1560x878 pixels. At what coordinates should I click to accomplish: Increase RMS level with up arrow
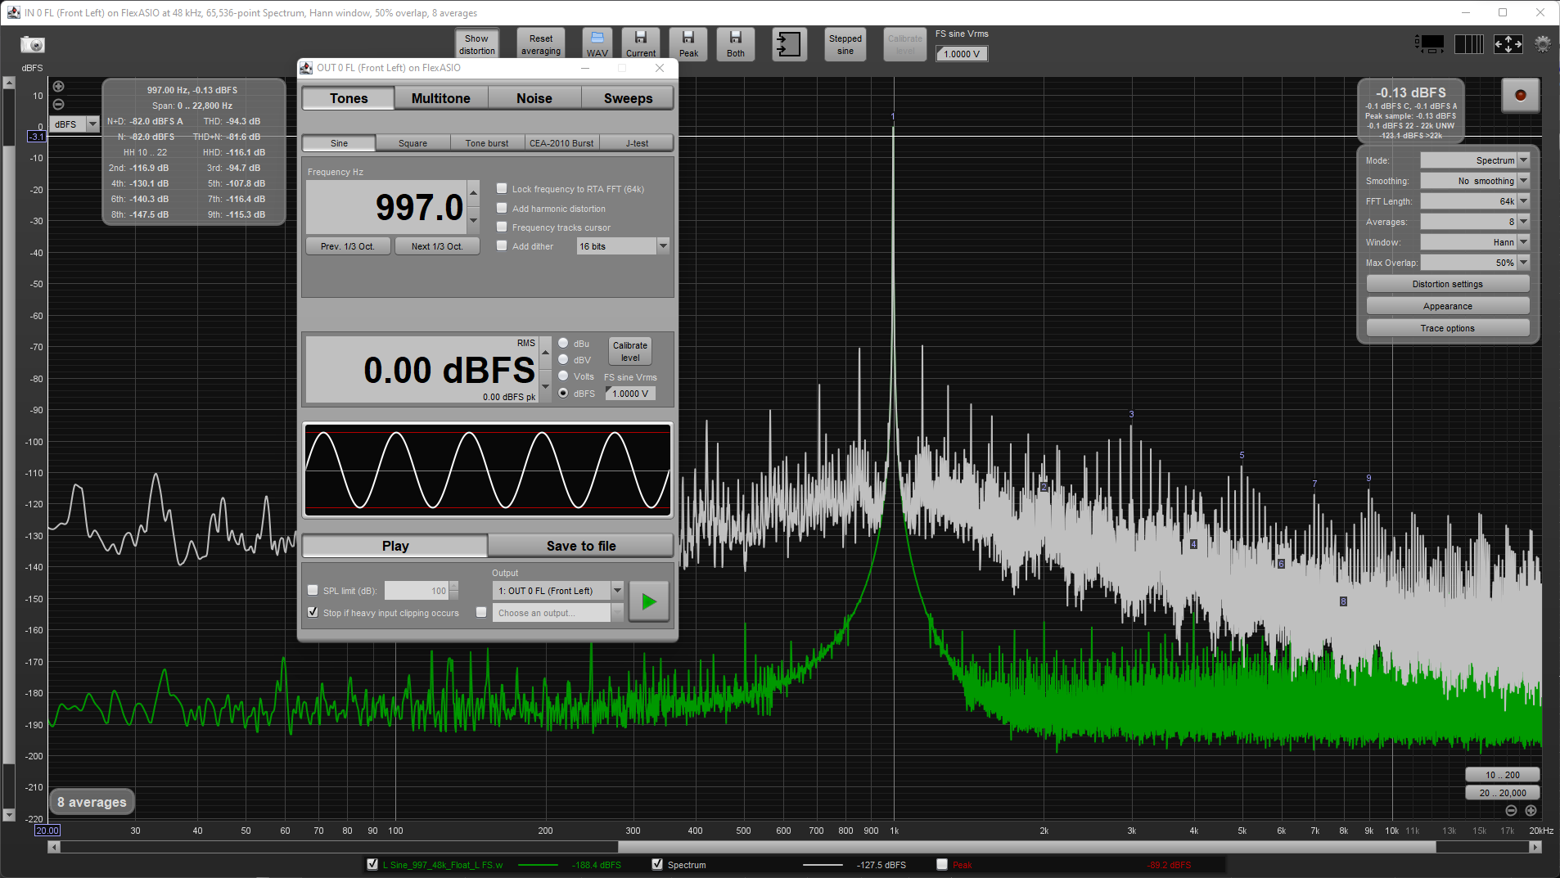[x=545, y=353]
